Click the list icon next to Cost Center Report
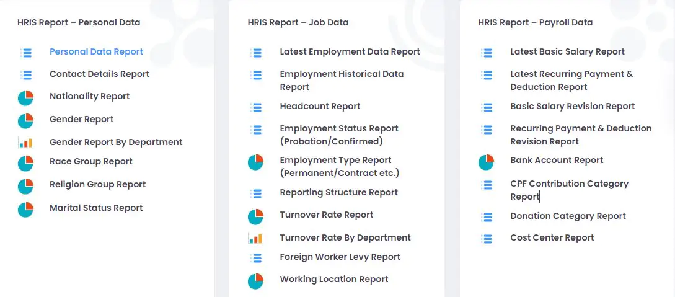Viewport: 675px width, 297px height. pos(487,239)
